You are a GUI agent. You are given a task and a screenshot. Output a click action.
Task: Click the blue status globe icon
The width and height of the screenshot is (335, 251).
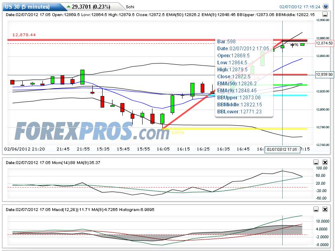(x=326, y=5)
